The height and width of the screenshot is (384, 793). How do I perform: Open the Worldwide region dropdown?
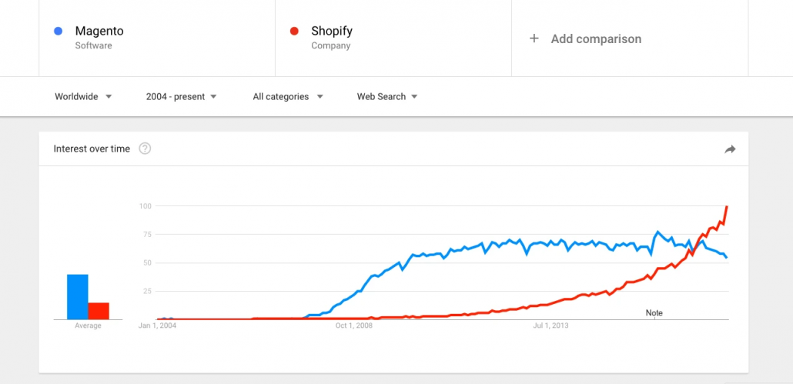(x=83, y=97)
